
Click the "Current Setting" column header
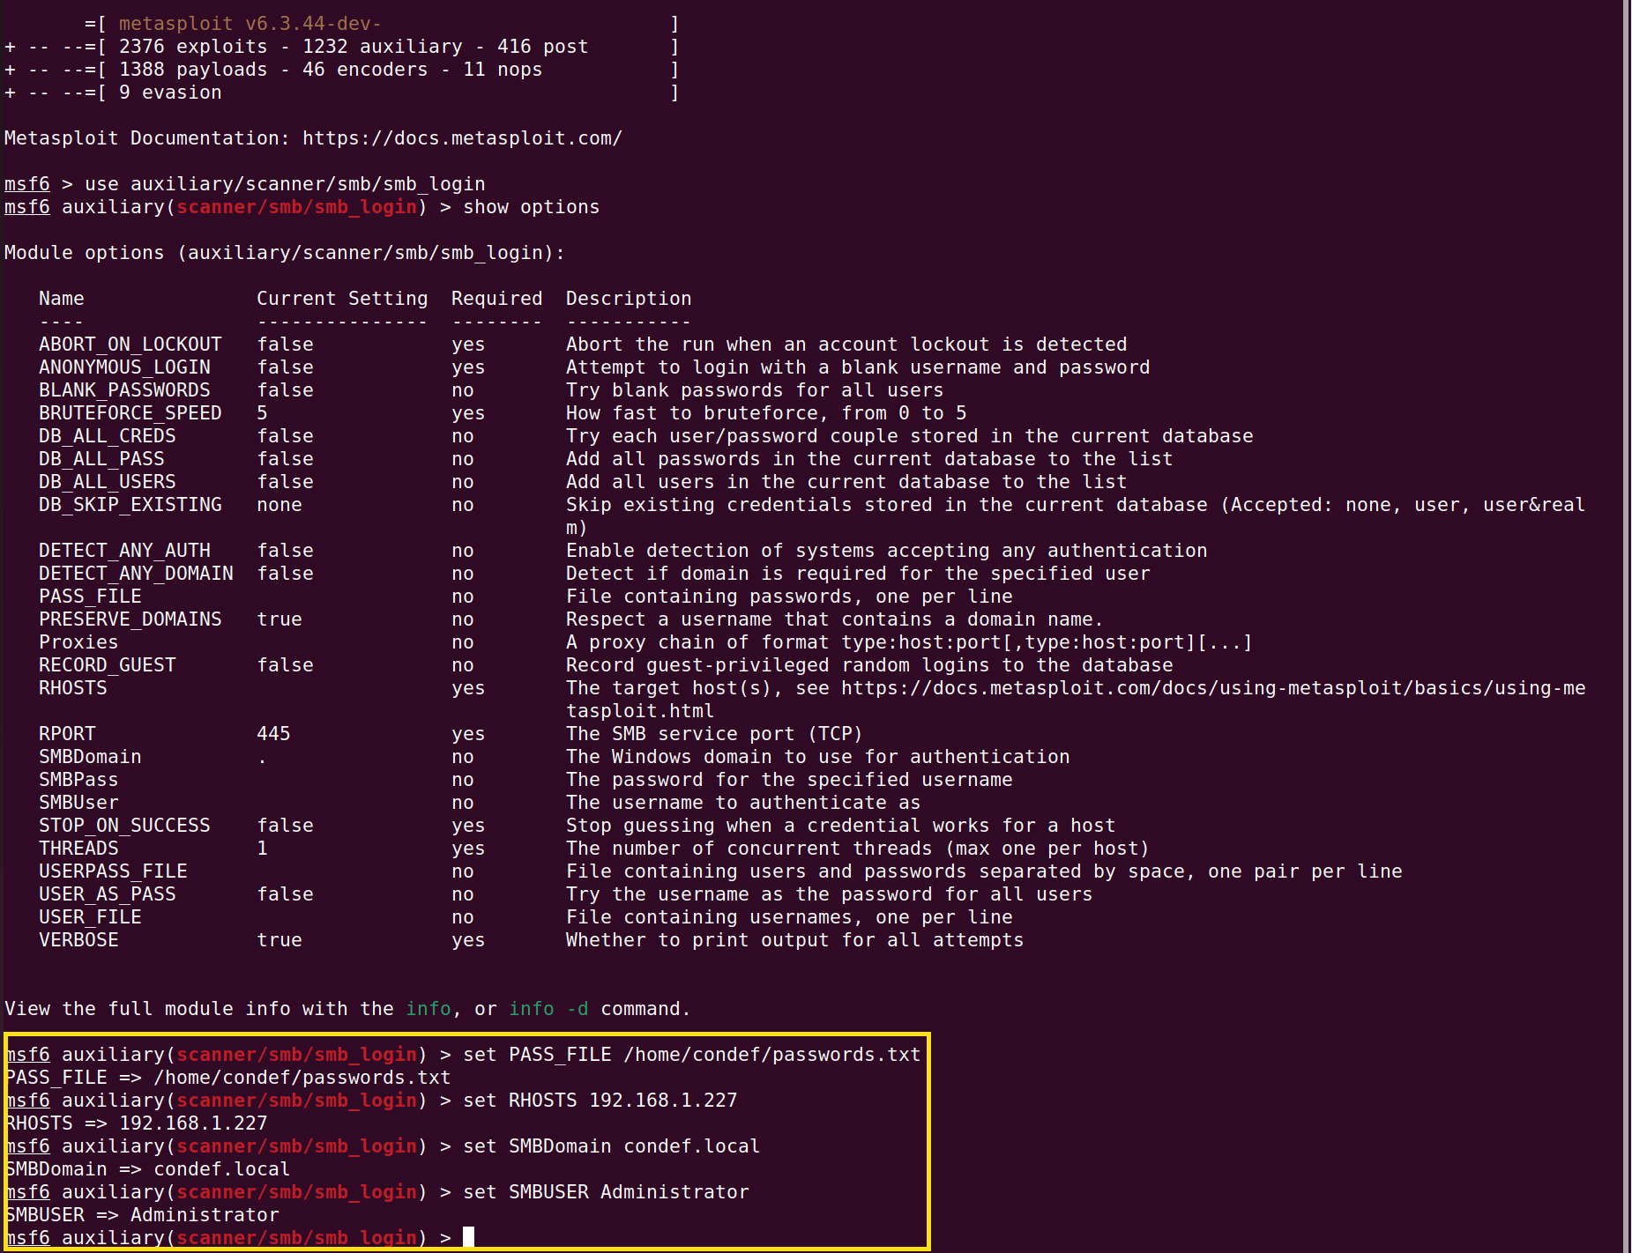(342, 299)
